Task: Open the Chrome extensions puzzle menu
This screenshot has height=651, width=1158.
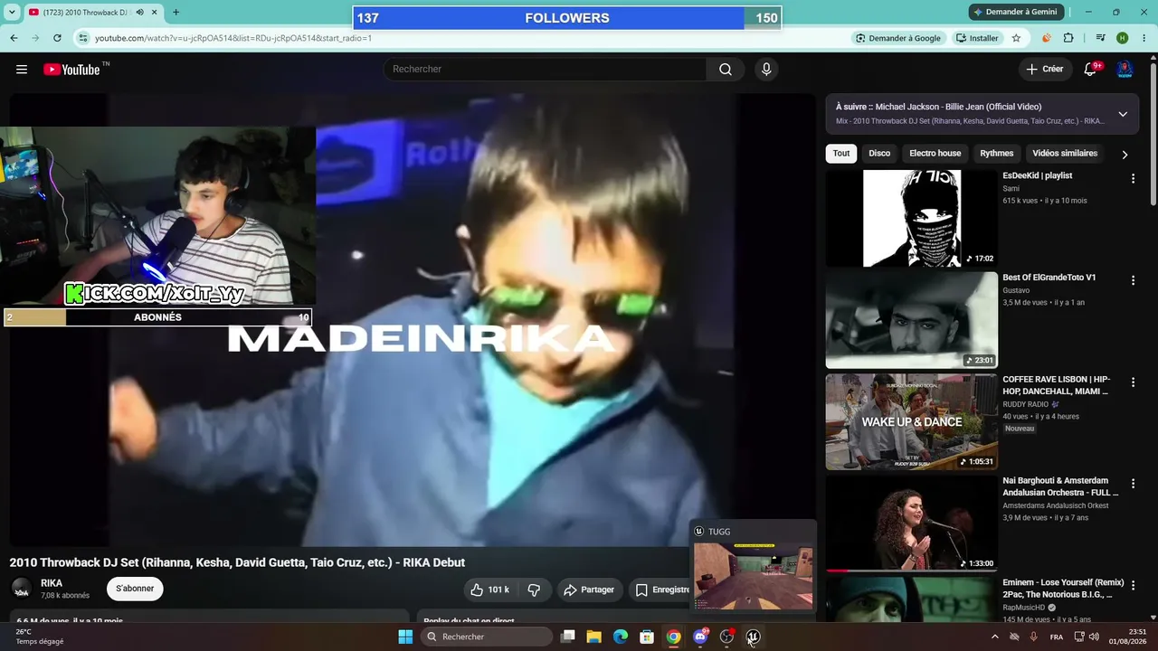Action: (x=1068, y=38)
